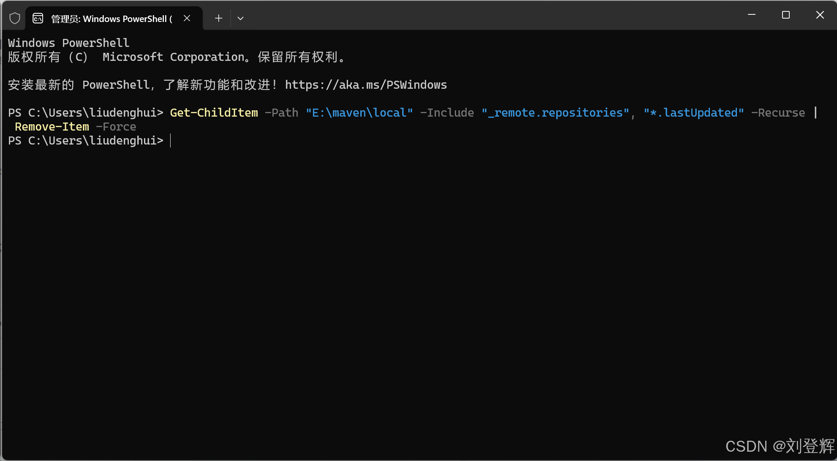
Task: Click the "_remote.repositories" string argument
Action: point(555,113)
